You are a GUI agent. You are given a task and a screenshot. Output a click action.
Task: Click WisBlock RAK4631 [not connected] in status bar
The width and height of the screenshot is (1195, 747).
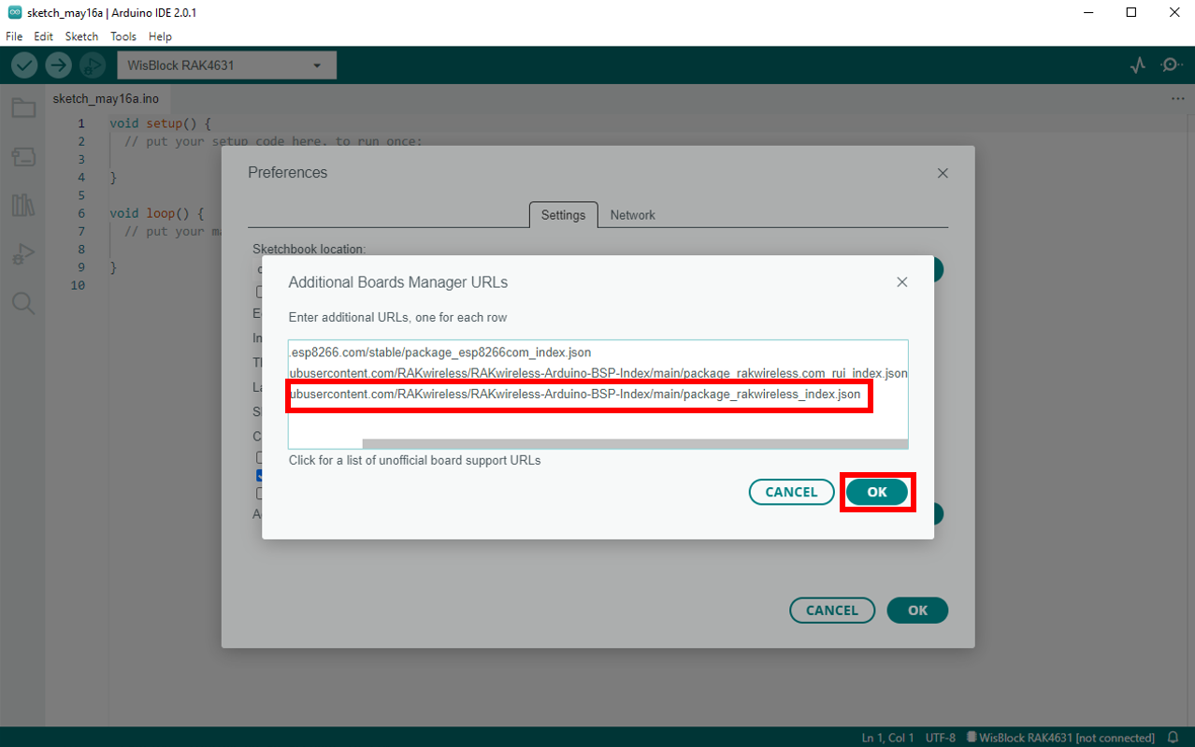click(1060, 738)
